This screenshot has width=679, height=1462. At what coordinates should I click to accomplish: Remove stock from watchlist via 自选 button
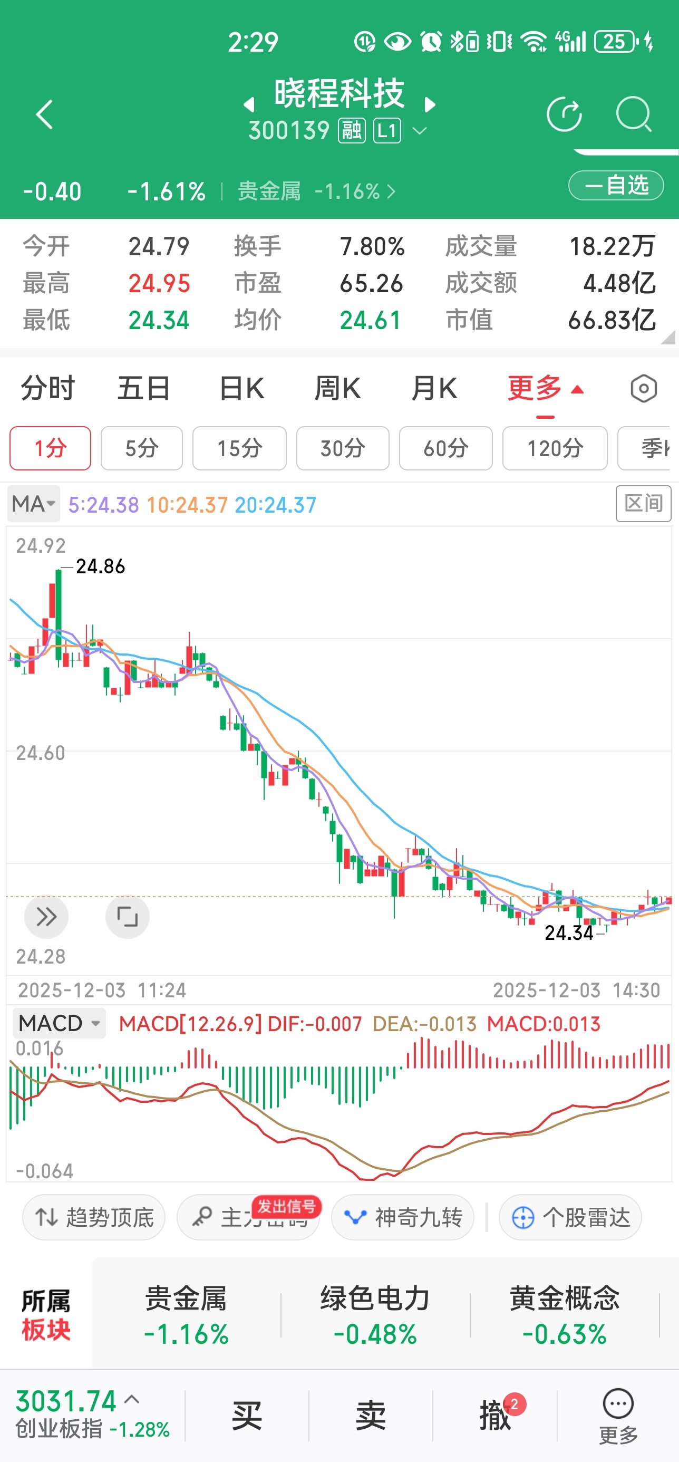click(x=616, y=185)
